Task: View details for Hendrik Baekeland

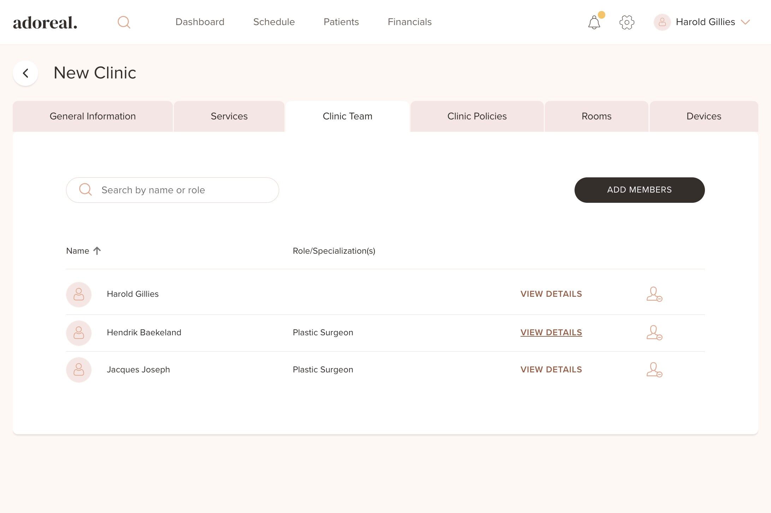Action: (x=551, y=332)
